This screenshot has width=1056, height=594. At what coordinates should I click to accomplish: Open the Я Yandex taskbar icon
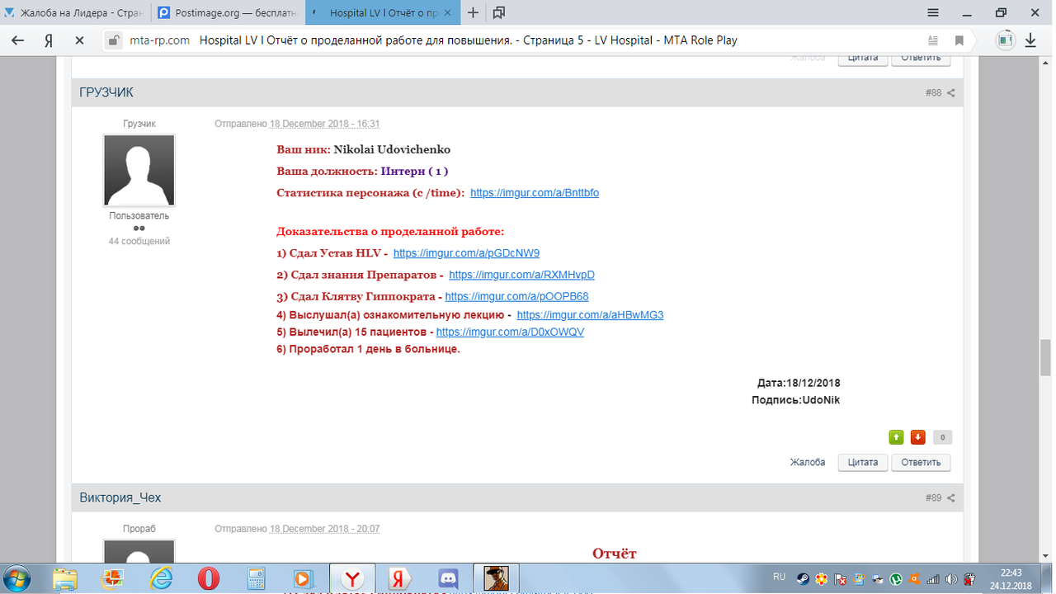pyautogui.click(x=401, y=579)
